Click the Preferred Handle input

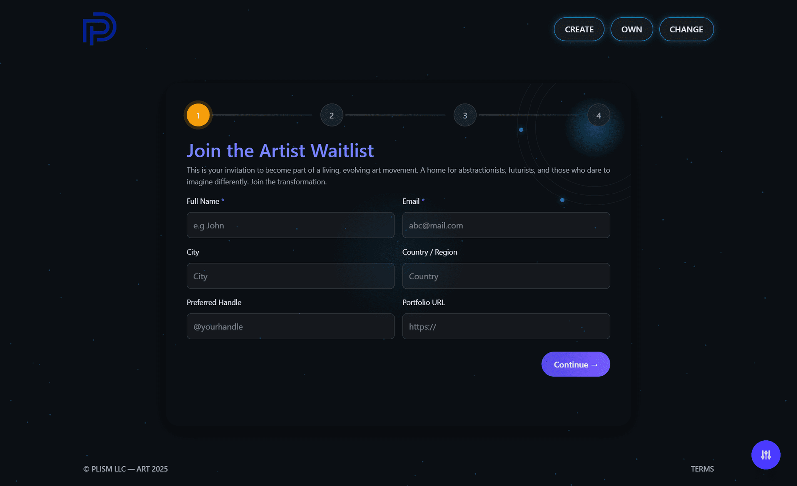pyautogui.click(x=290, y=326)
